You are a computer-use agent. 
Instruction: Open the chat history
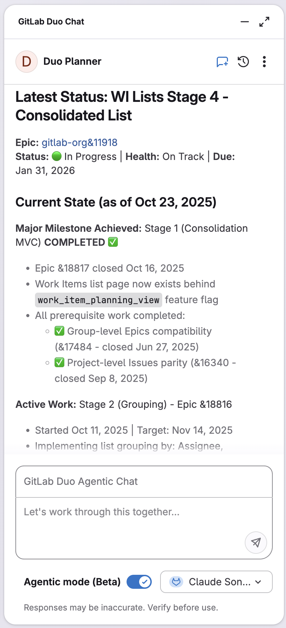pyautogui.click(x=243, y=61)
